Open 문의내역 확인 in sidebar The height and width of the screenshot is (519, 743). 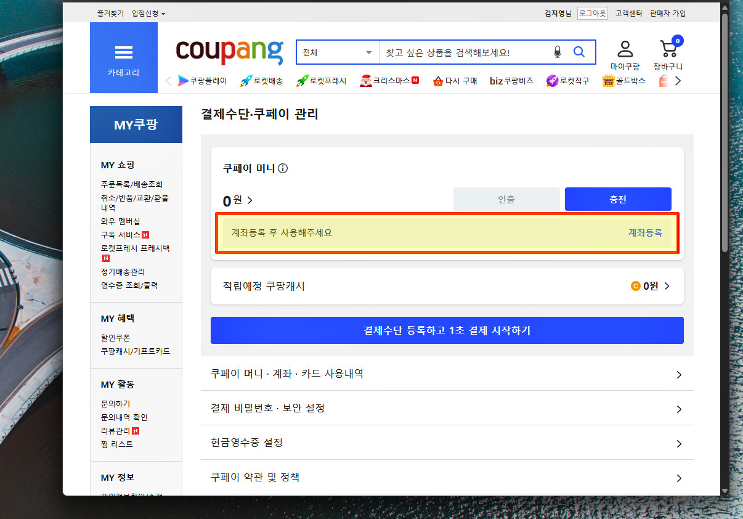click(124, 417)
